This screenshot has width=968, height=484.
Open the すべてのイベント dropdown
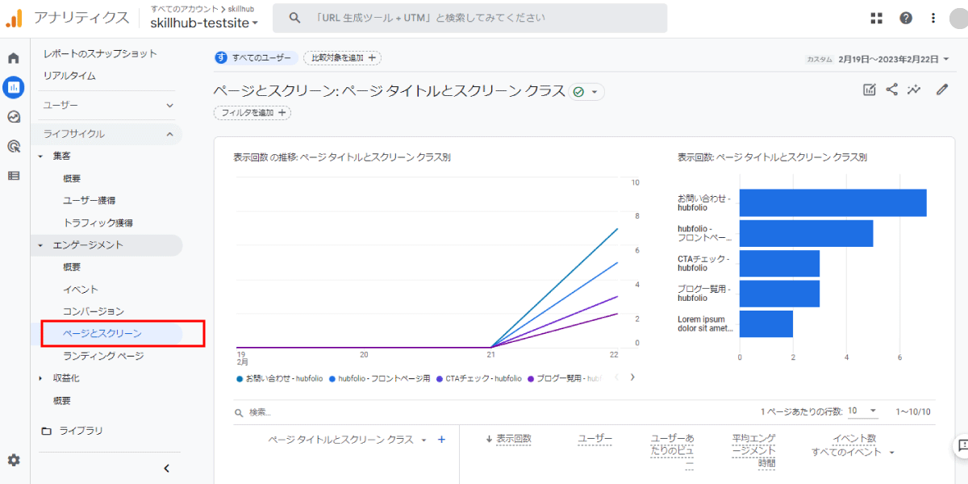pos(853,453)
